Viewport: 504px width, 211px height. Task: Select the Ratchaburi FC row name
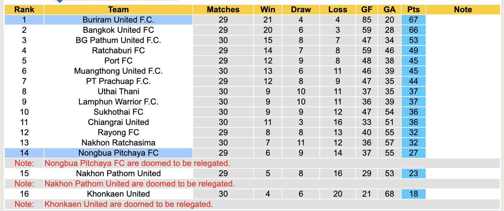tap(118, 51)
